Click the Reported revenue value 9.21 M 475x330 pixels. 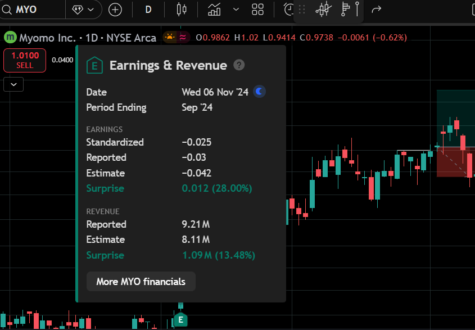(x=196, y=224)
